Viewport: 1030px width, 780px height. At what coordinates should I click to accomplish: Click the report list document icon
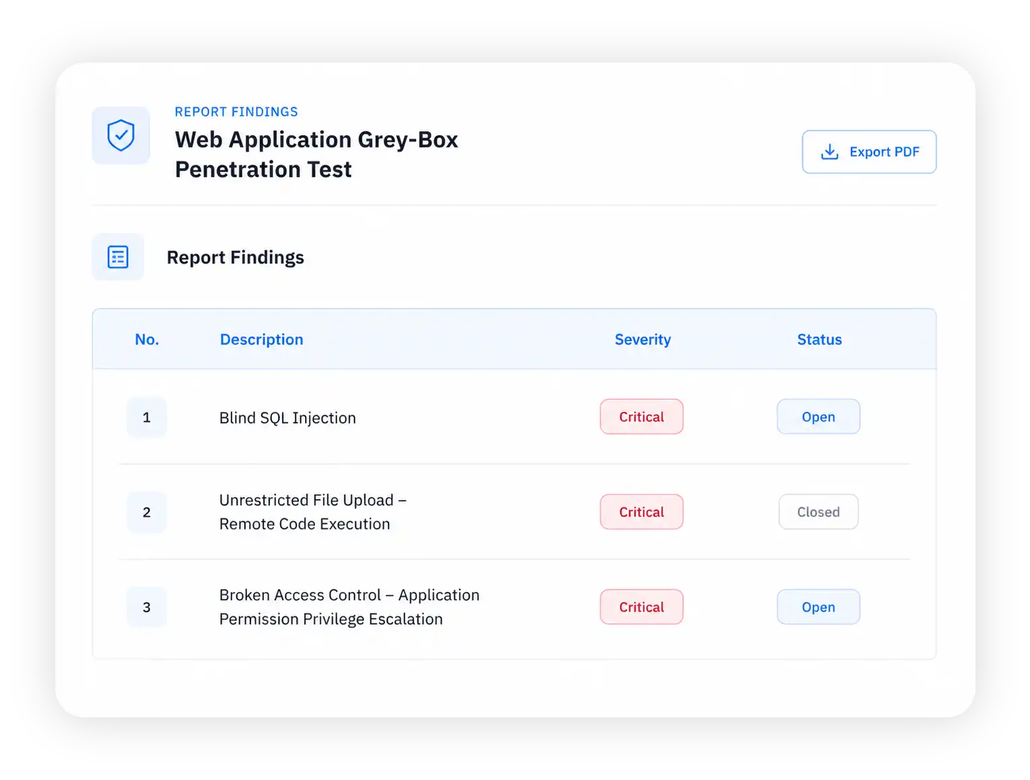[118, 257]
